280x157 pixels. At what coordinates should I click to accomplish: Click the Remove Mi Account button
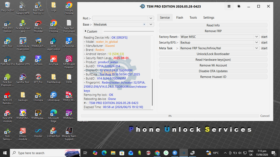(213, 65)
